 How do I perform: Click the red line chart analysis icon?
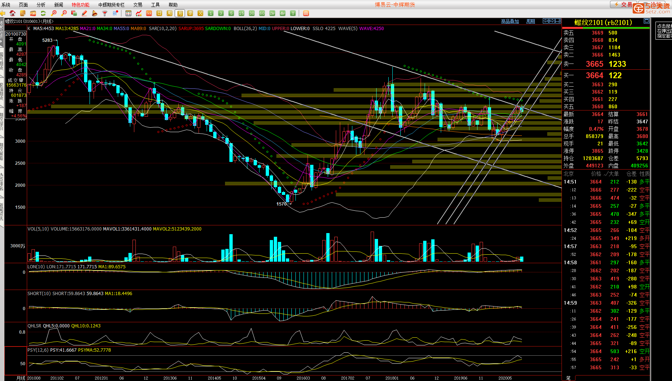coord(139,13)
